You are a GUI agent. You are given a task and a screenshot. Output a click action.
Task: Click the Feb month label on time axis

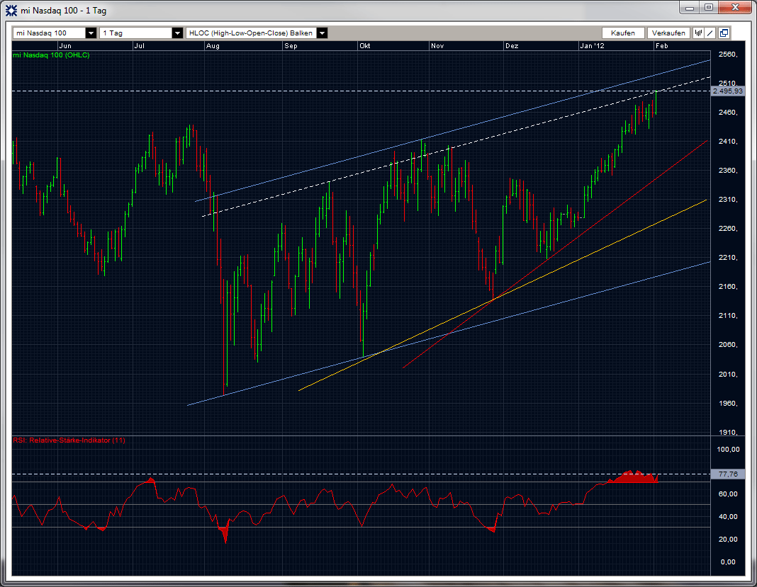tap(661, 46)
